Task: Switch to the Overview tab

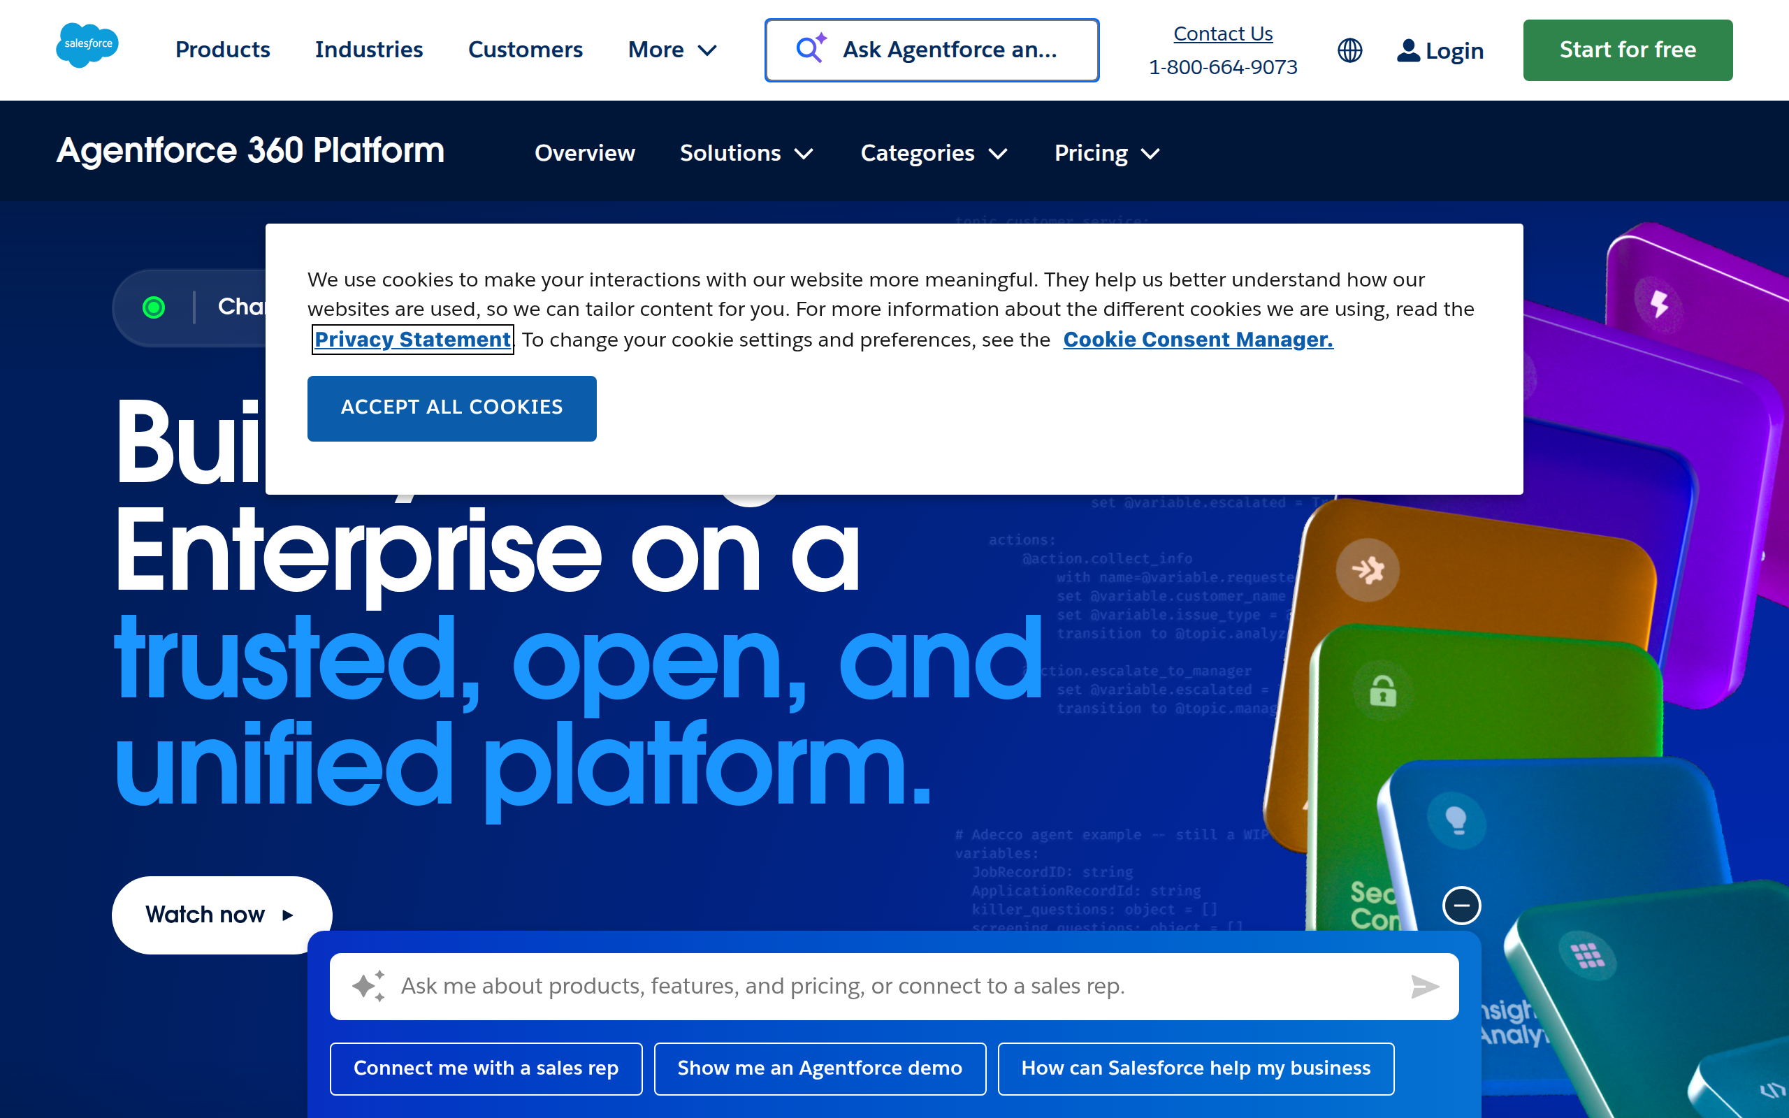Action: click(x=584, y=153)
